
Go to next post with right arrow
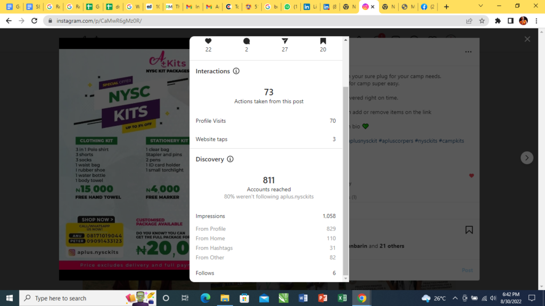(527, 158)
